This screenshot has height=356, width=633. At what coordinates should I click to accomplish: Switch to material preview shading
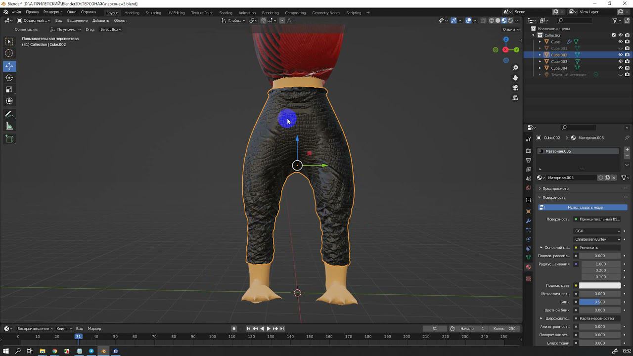504,20
